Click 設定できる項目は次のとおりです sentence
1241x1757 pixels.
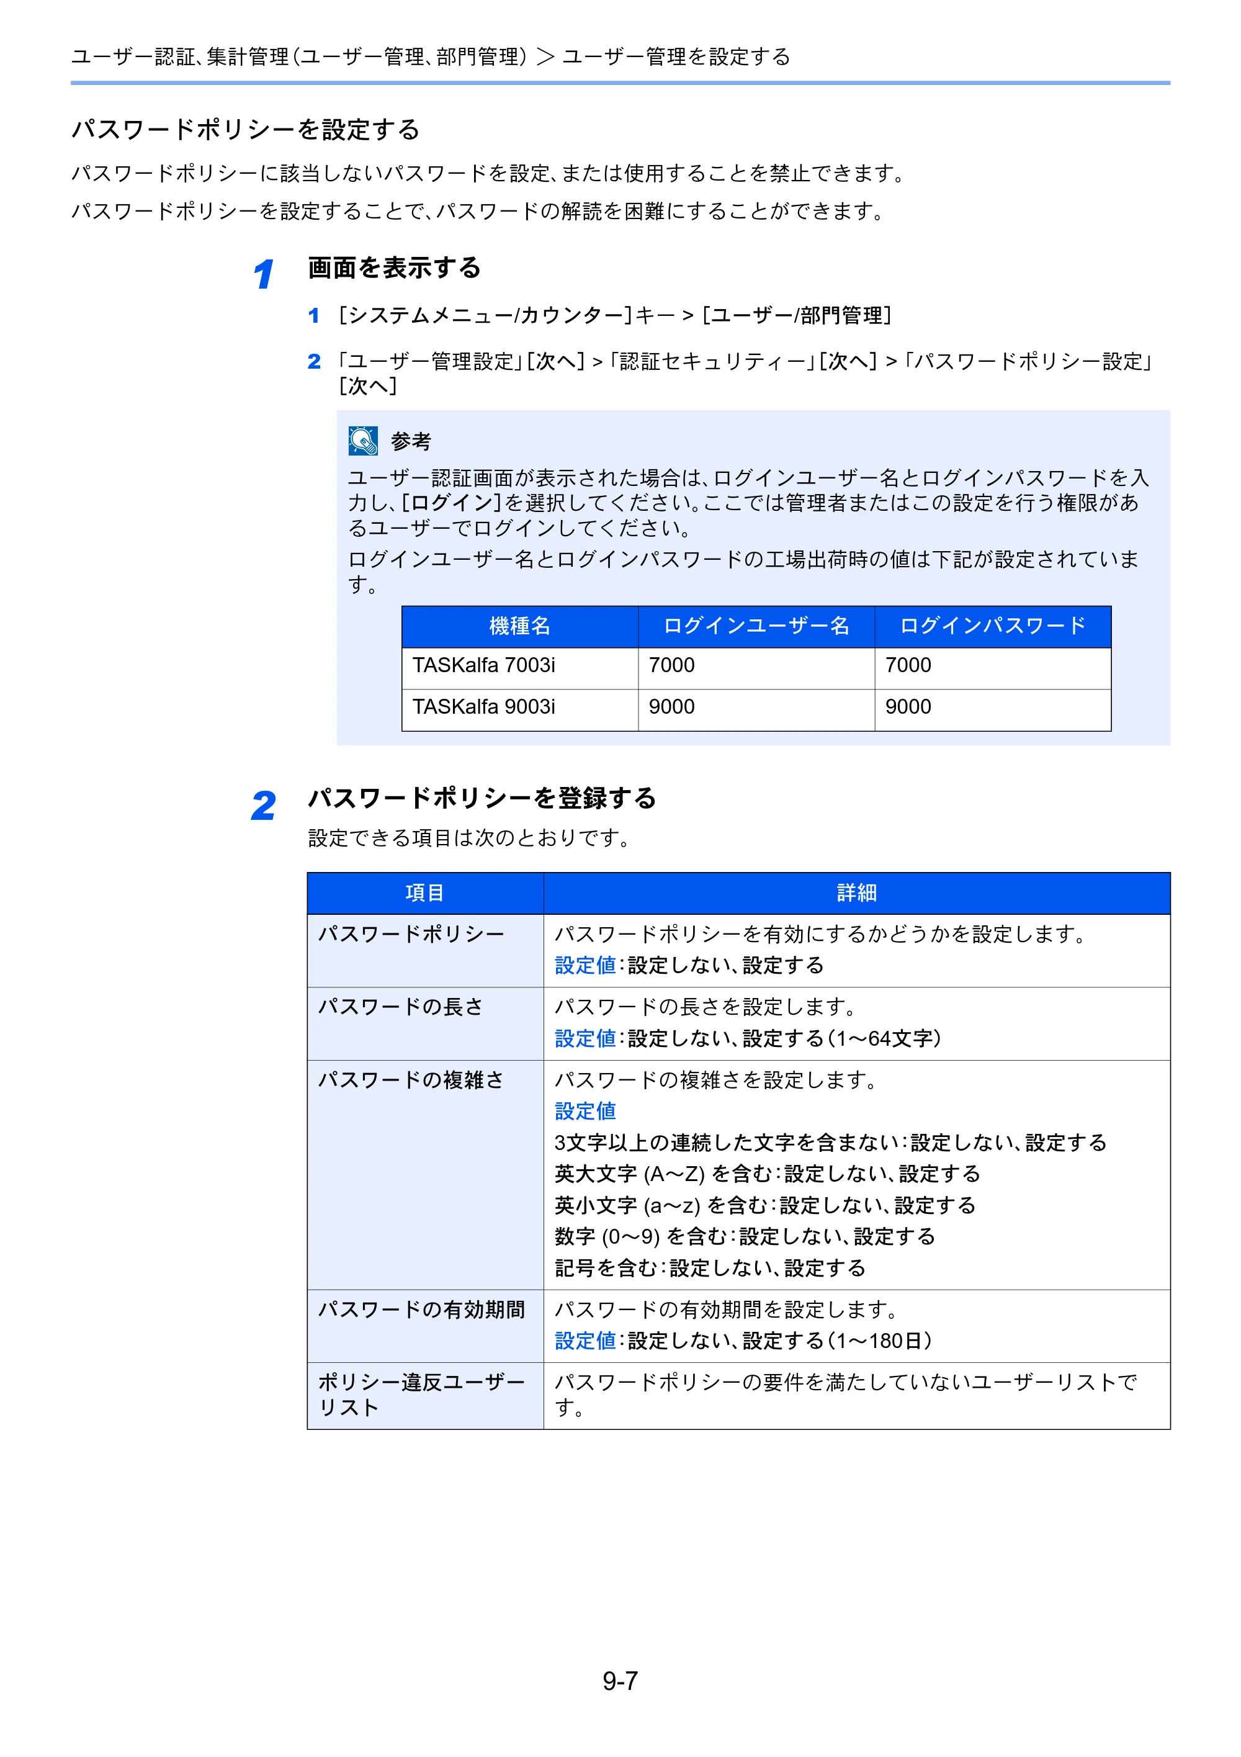point(469,838)
